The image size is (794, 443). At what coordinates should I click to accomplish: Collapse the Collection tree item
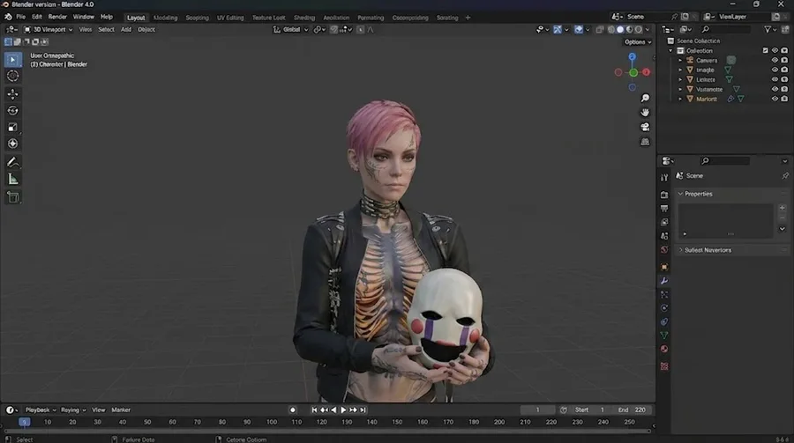coord(670,50)
